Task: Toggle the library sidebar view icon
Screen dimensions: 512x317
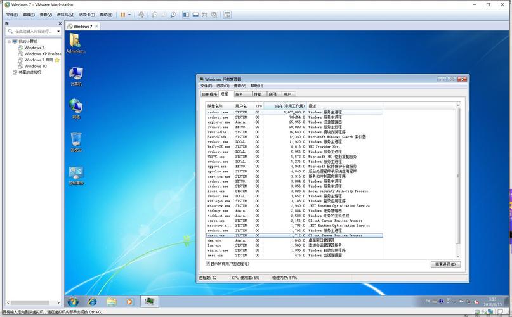Action: click(186, 14)
